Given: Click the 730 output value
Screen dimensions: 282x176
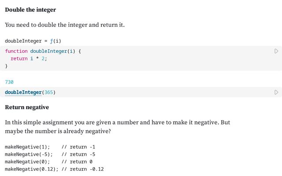Looking at the screenshot, I should coord(9,82).
